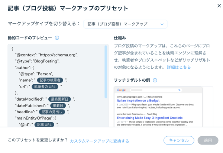Click "Entertaining Made Easy" result title
This screenshot has width=223, height=153.
(150, 118)
